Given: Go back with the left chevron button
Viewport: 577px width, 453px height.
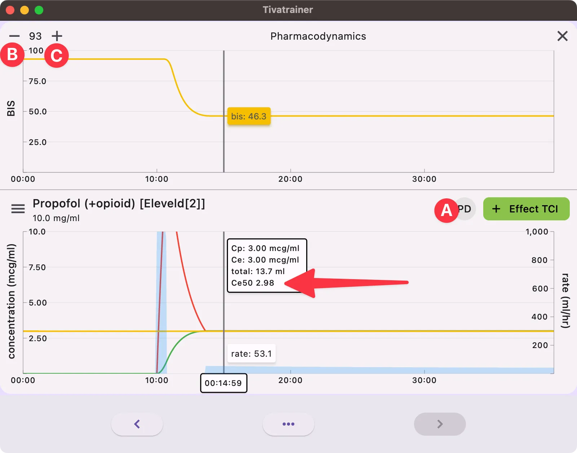Looking at the screenshot, I should 137,424.
